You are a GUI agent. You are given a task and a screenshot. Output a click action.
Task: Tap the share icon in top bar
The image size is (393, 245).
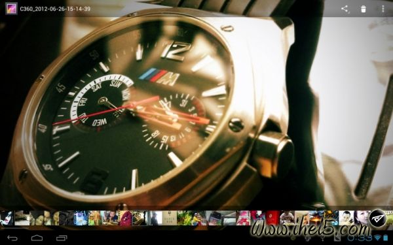(x=345, y=9)
